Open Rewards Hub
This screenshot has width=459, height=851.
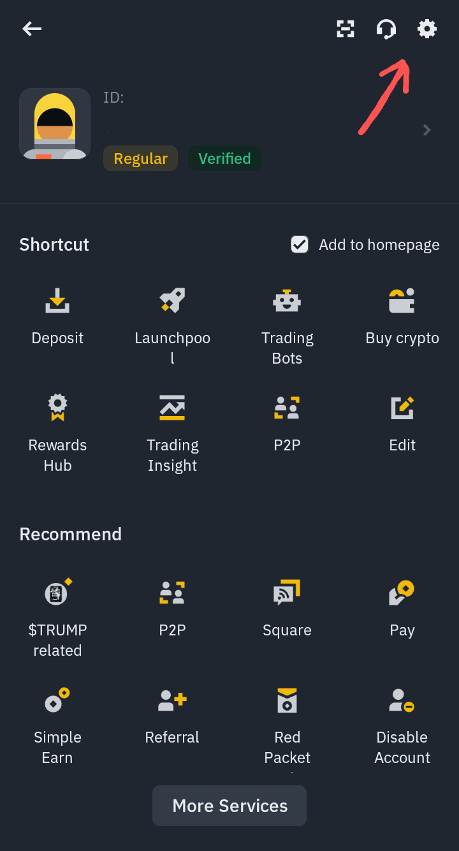coord(57,408)
